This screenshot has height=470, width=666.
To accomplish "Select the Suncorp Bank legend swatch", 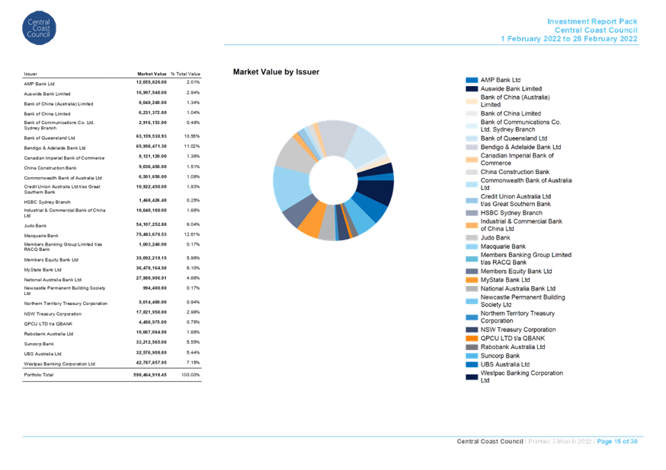I will point(472,355).
